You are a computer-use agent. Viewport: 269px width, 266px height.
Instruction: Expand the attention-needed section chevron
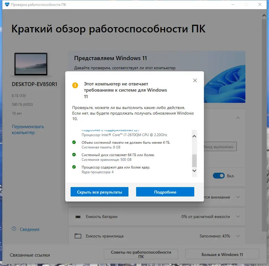point(238,197)
